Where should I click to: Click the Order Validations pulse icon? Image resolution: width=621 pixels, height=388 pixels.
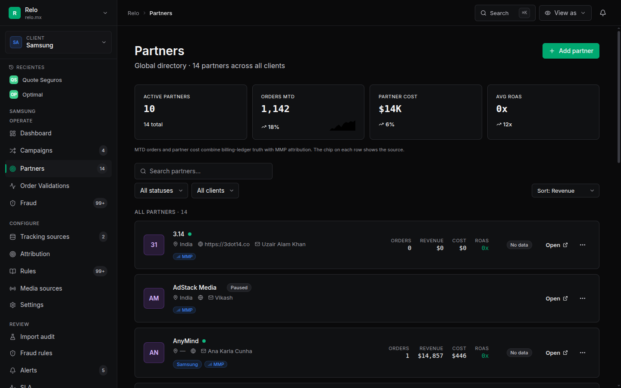[x=13, y=186]
